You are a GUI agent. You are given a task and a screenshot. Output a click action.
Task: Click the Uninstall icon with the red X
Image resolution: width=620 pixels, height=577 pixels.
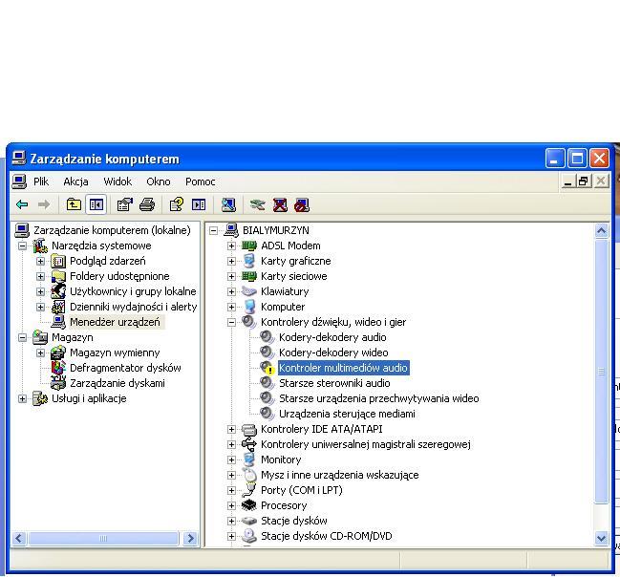[280, 204]
